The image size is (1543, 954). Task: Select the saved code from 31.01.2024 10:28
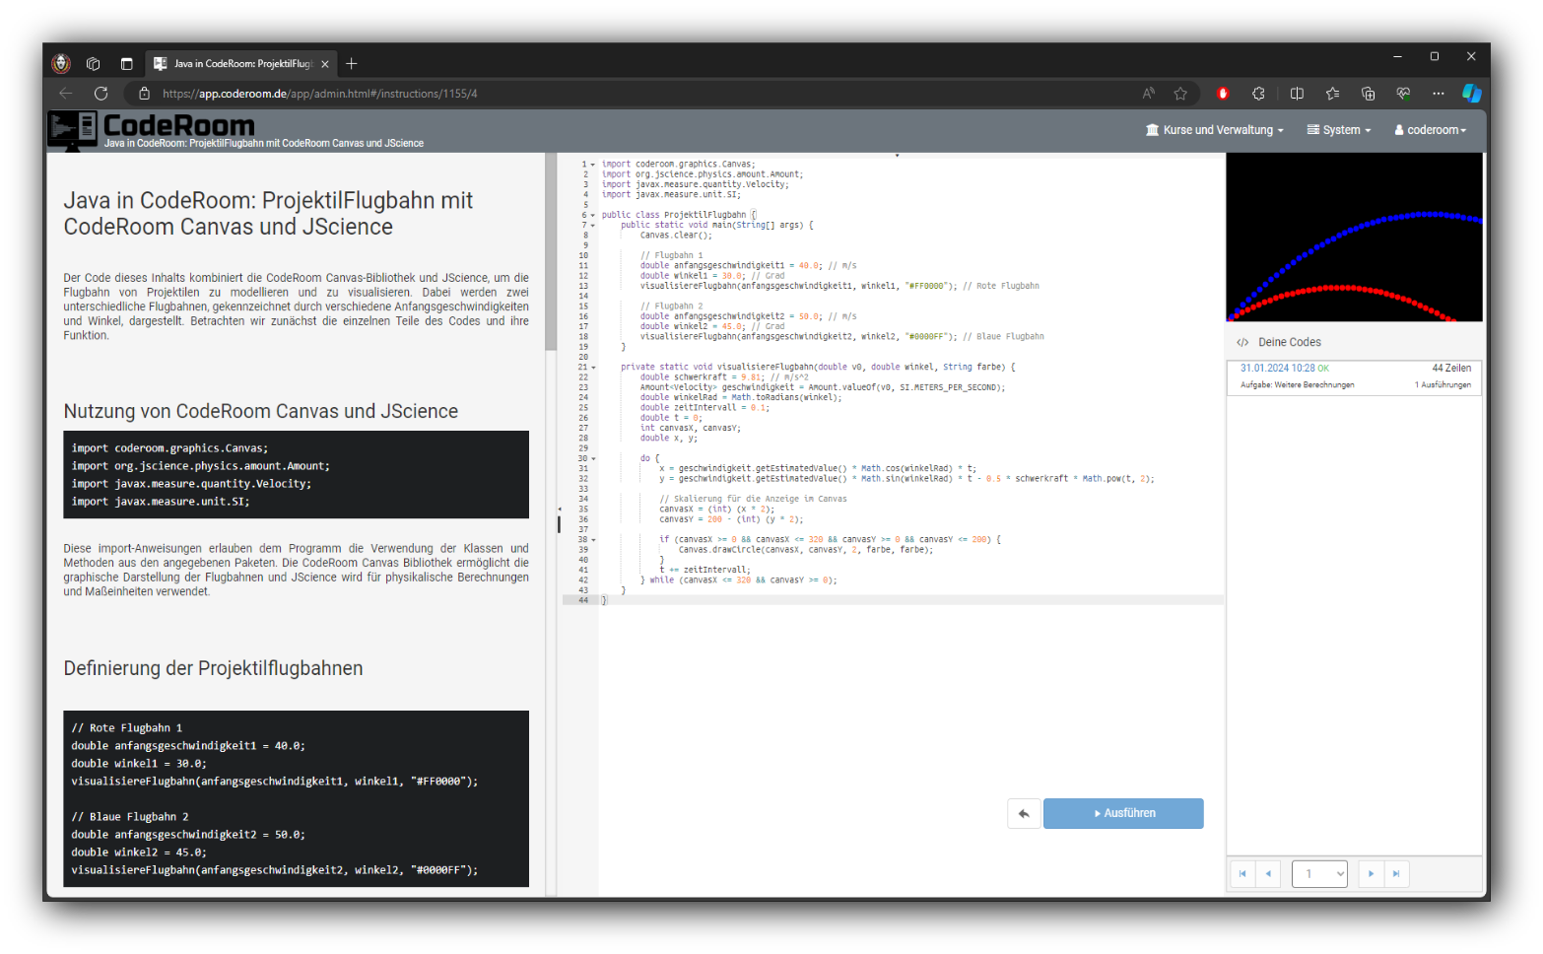click(1354, 376)
